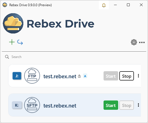Click the Rebex Drive icon in the title bar
This screenshot has height=123, width=148.
(5, 5)
